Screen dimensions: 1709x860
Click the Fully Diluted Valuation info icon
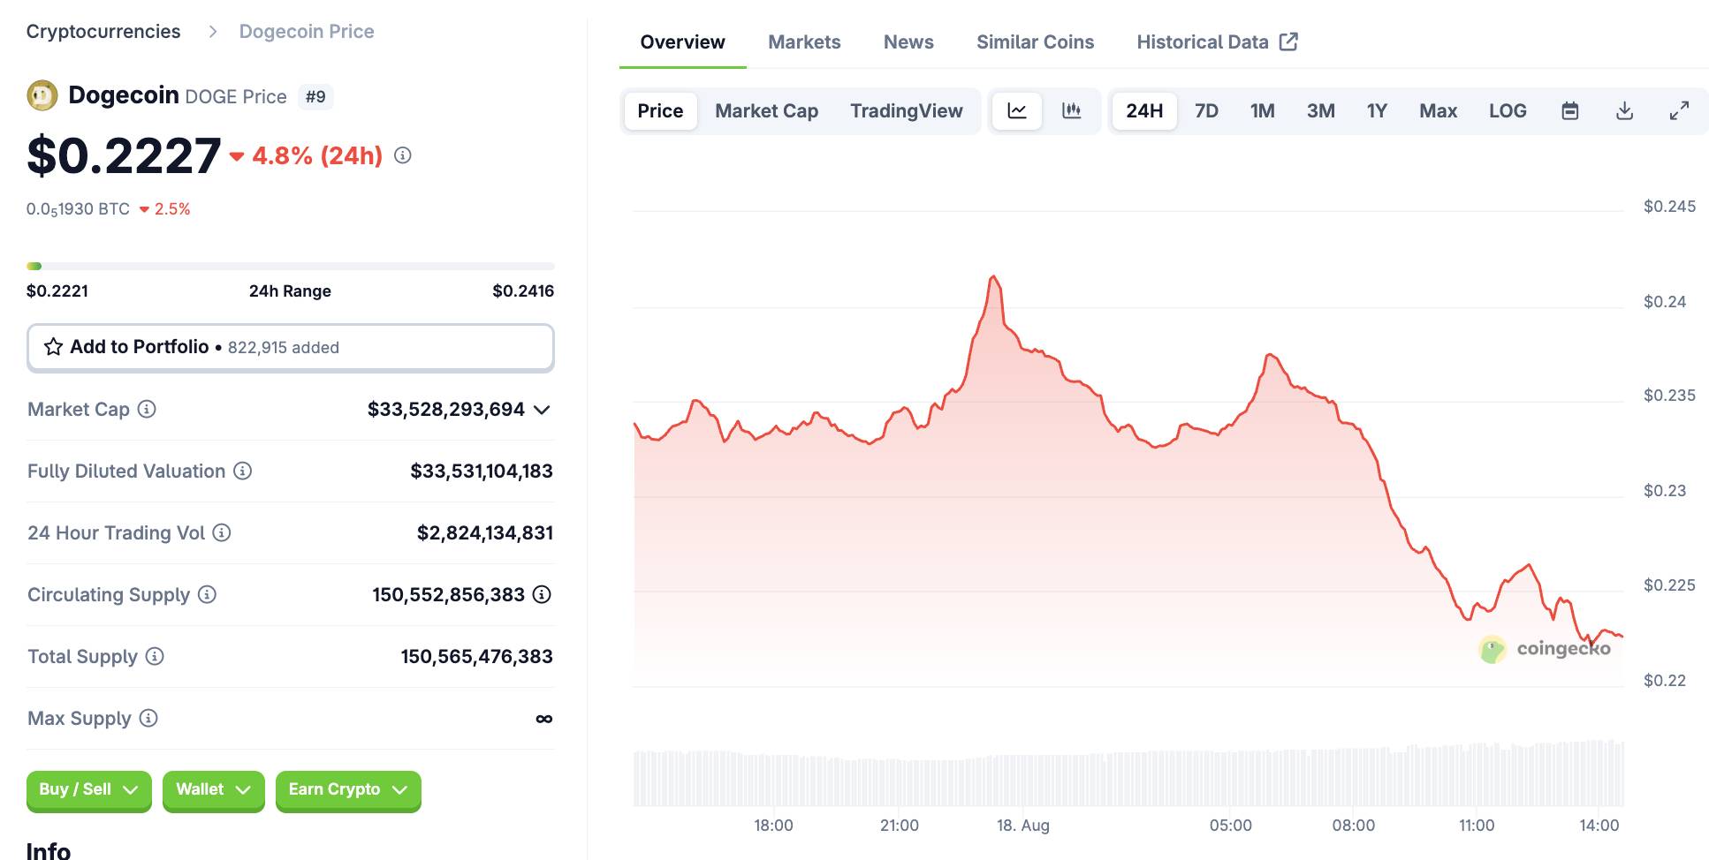pyautogui.click(x=243, y=471)
